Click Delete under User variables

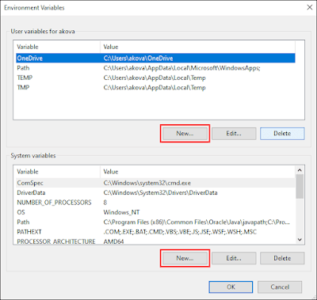pos(282,134)
